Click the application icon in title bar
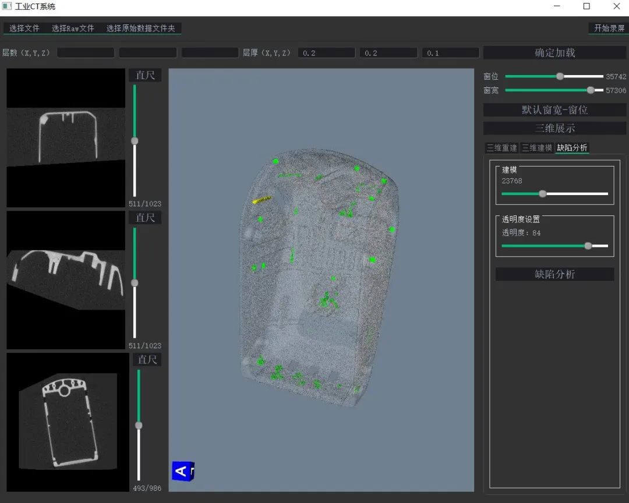Screen dimensions: 629x503 (7, 6)
